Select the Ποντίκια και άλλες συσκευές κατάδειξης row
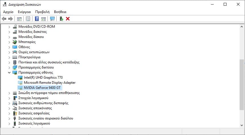The image size is (245, 135). point(49,62)
